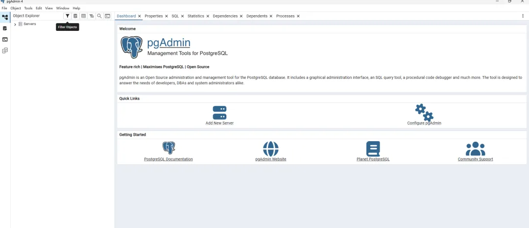The width and height of the screenshot is (529, 228).
Task: Click the View Data table grid icon
Action: point(83,16)
